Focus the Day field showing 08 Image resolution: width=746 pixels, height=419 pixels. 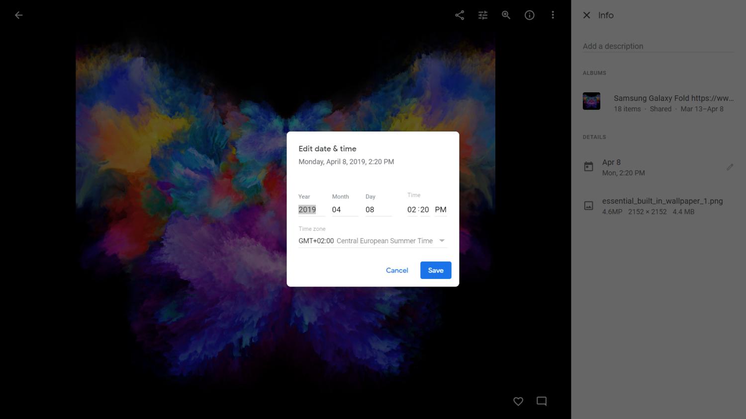377,209
